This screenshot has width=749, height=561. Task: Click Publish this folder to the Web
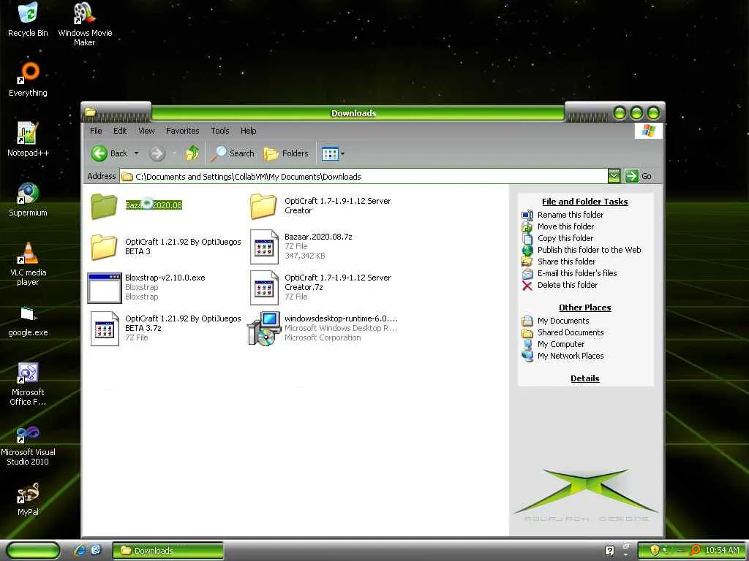tap(589, 250)
